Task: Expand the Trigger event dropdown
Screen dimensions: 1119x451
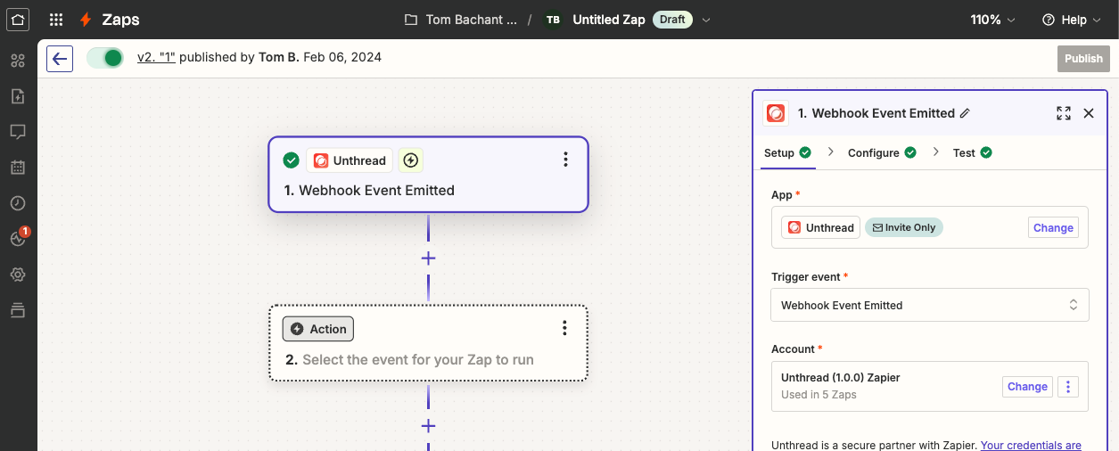Action: 929,305
